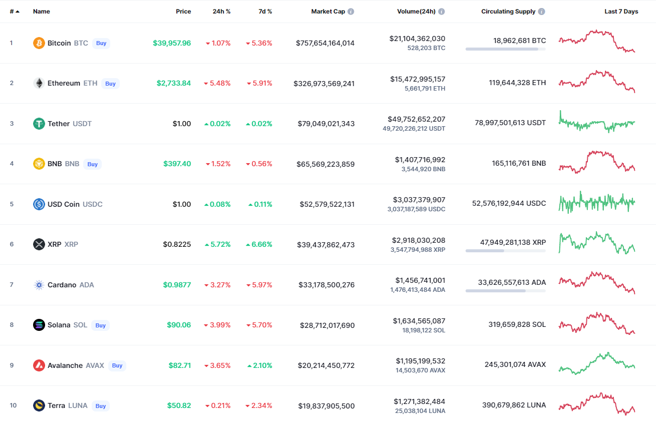Click the Bitcoin coin logo icon
This screenshot has width=656, height=421.
tap(39, 43)
